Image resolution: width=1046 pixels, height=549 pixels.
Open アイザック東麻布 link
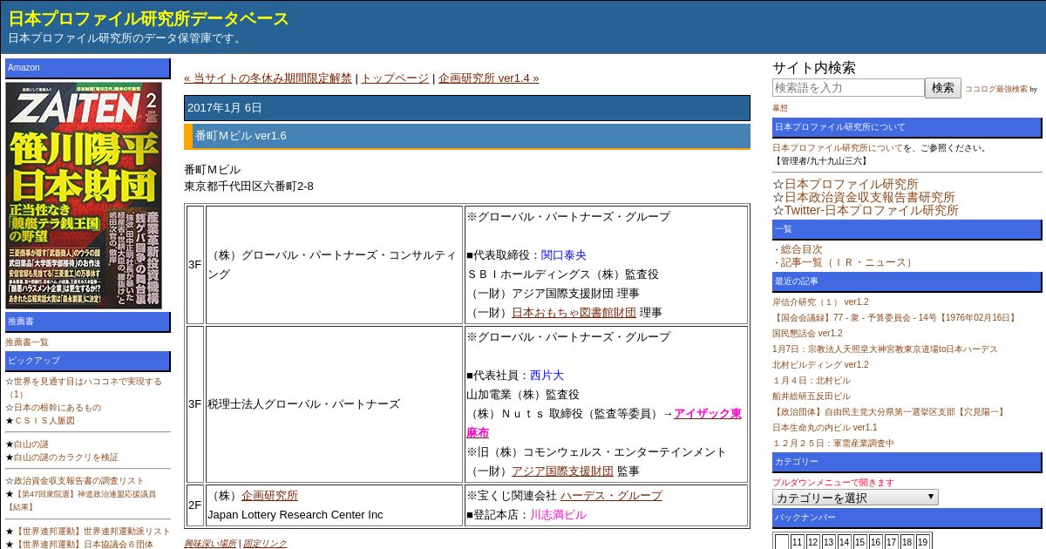pos(708,414)
